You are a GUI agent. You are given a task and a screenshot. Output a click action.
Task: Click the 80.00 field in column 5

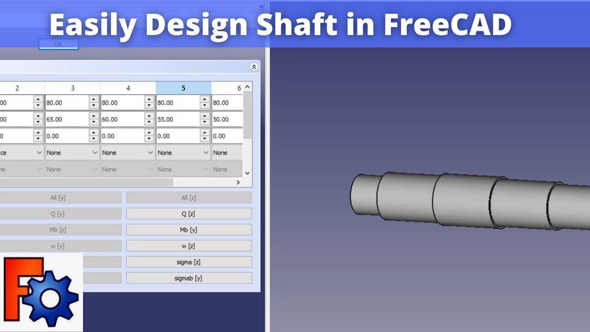pos(178,103)
